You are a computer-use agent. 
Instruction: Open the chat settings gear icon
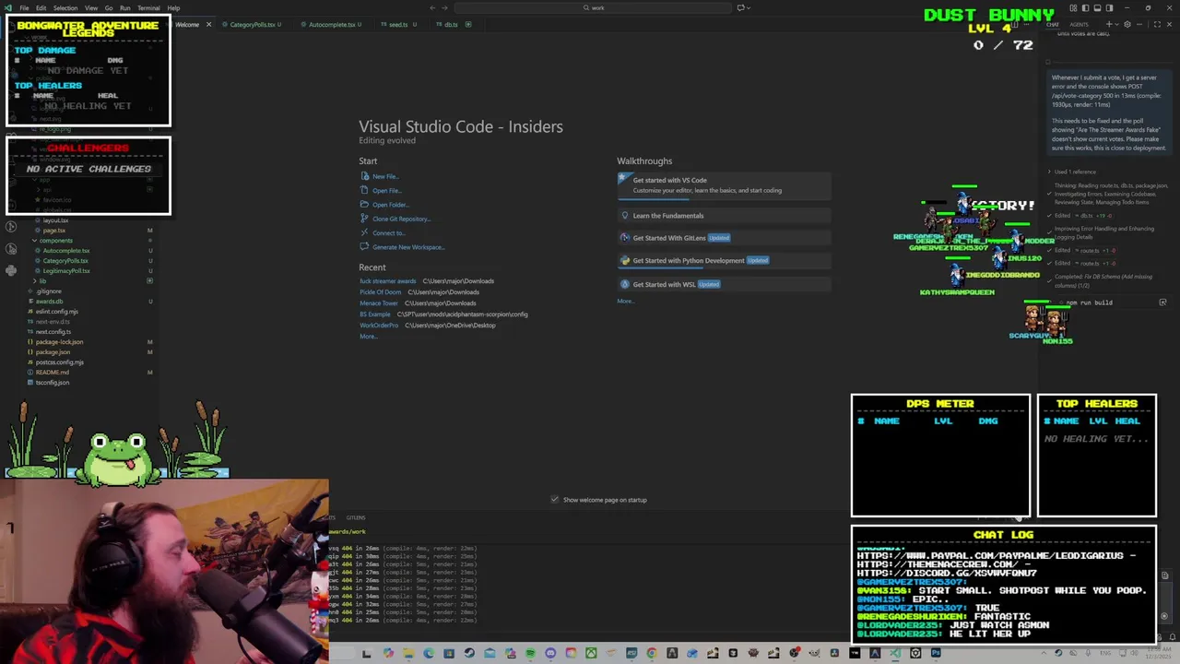[1127, 25]
